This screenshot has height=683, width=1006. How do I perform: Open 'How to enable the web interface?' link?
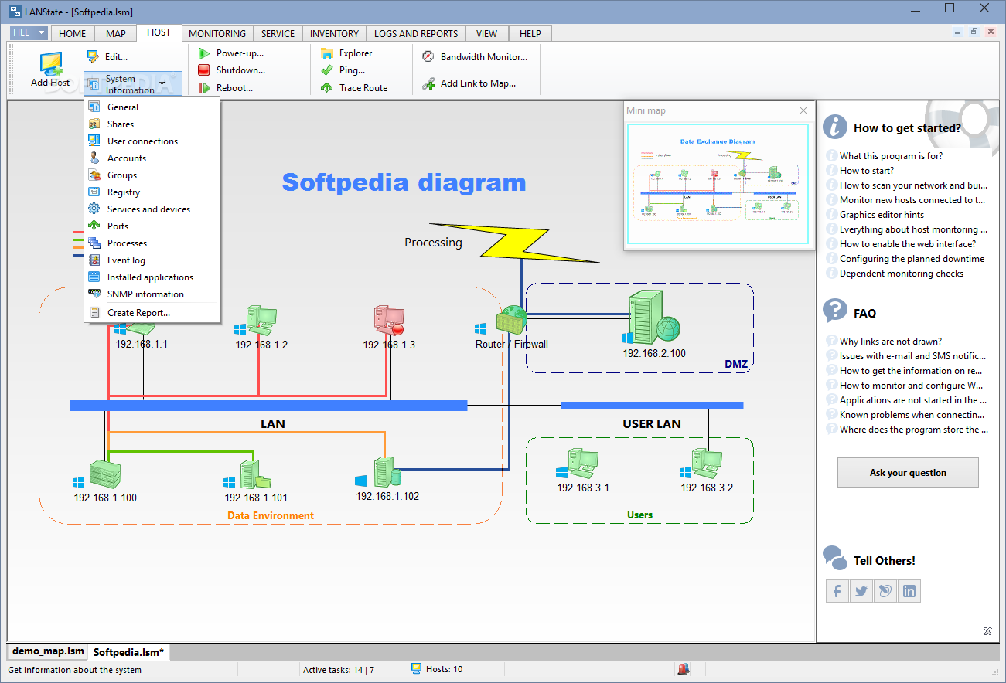pyautogui.click(x=908, y=243)
